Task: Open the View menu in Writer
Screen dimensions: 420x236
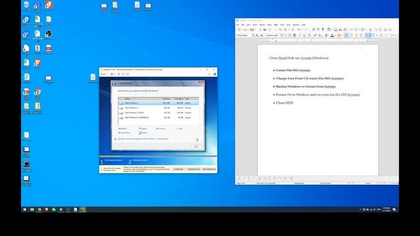Action: tap(248, 25)
